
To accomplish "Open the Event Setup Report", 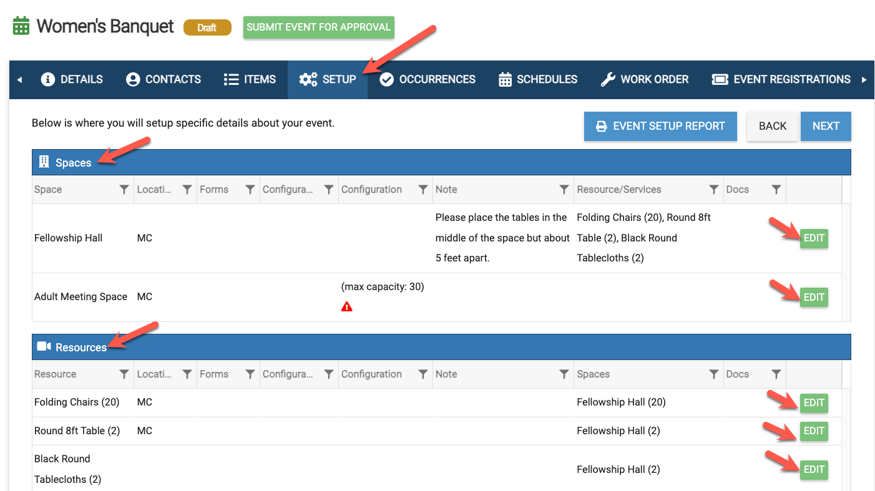I will [x=660, y=126].
